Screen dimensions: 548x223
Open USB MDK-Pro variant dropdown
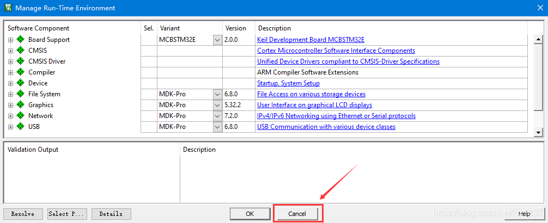pos(217,127)
